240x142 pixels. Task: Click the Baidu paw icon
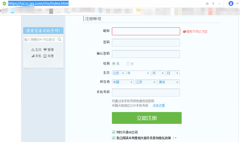pos(231,3)
